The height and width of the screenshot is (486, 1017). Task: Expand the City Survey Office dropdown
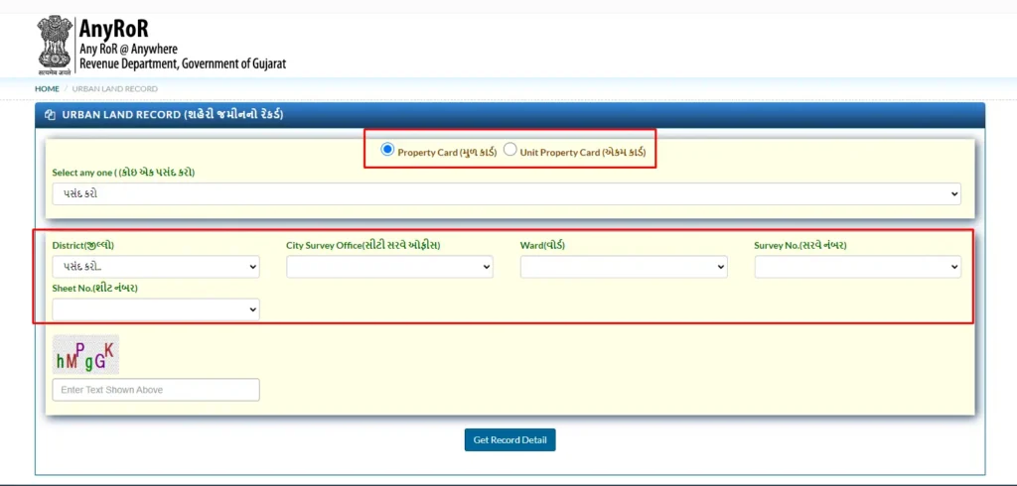(x=389, y=267)
